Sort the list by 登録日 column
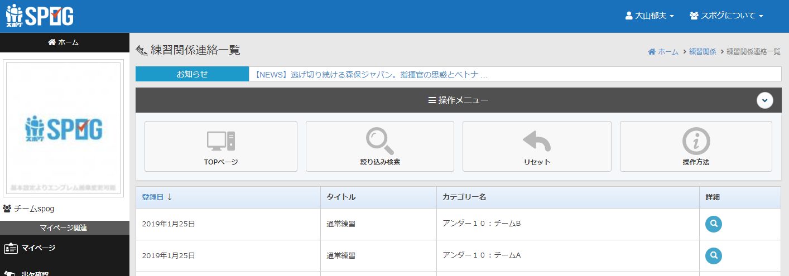The height and width of the screenshot is (276, 789). [157, 197]
